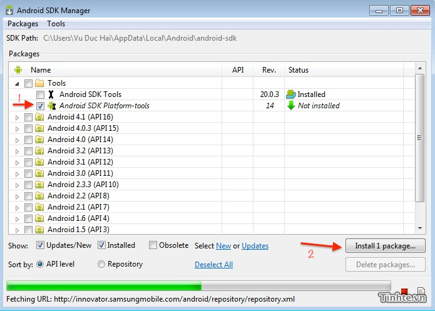The image size is (435, 311).
Task: Select the Android SDK Platform-tools row text
Action: click(x=105, y=106)
